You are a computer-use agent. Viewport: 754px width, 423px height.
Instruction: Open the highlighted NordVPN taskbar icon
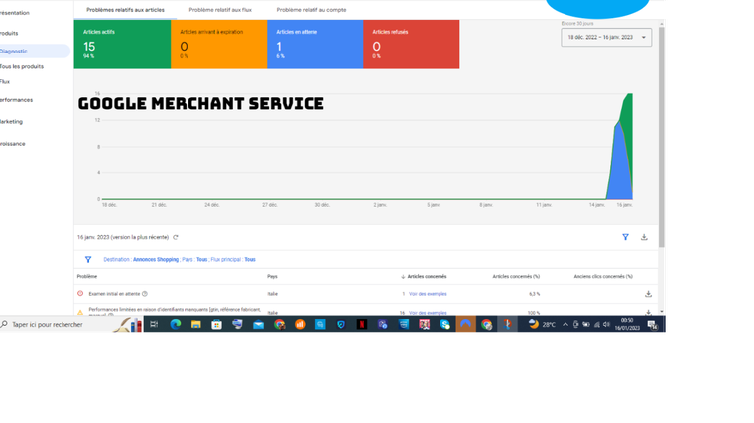point(465,324)
